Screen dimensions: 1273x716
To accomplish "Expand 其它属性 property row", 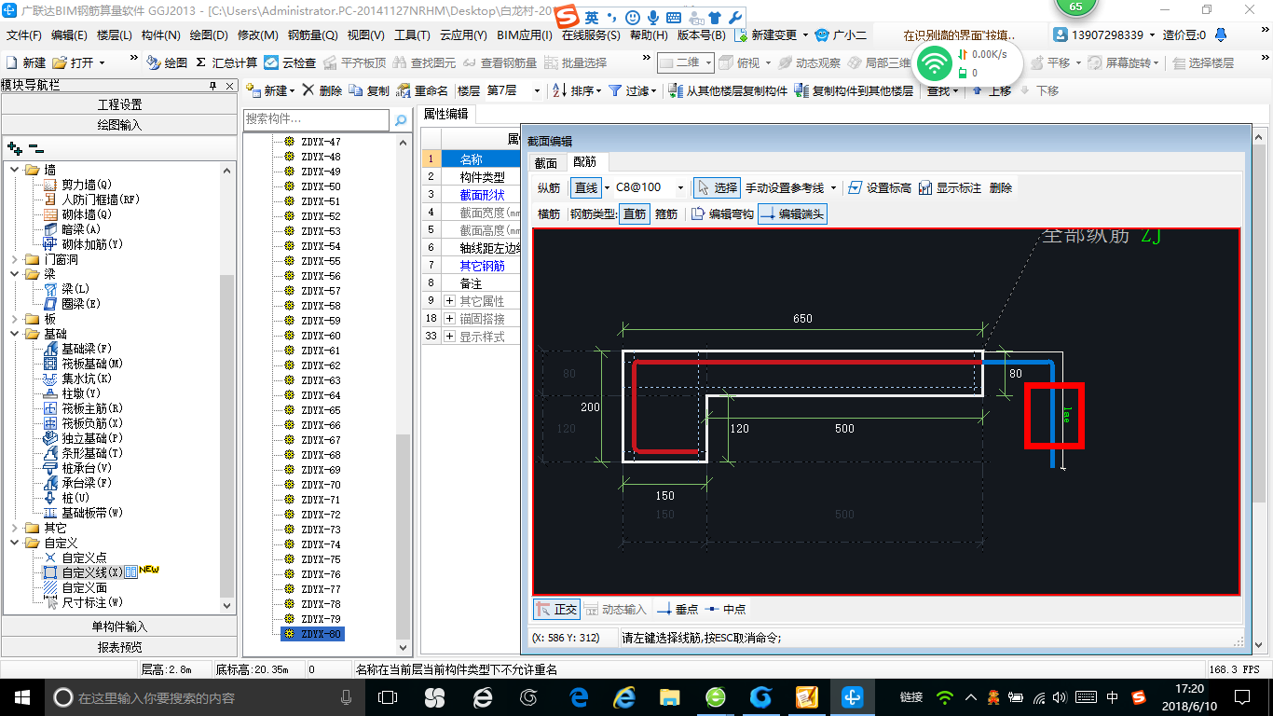I will click(x=449, y=301).
